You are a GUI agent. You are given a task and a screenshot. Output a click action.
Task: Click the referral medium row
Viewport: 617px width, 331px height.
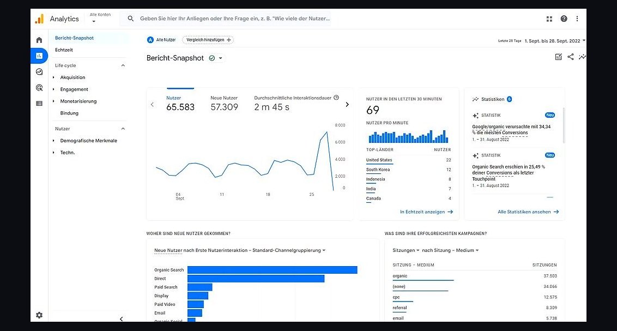point(475,308)
